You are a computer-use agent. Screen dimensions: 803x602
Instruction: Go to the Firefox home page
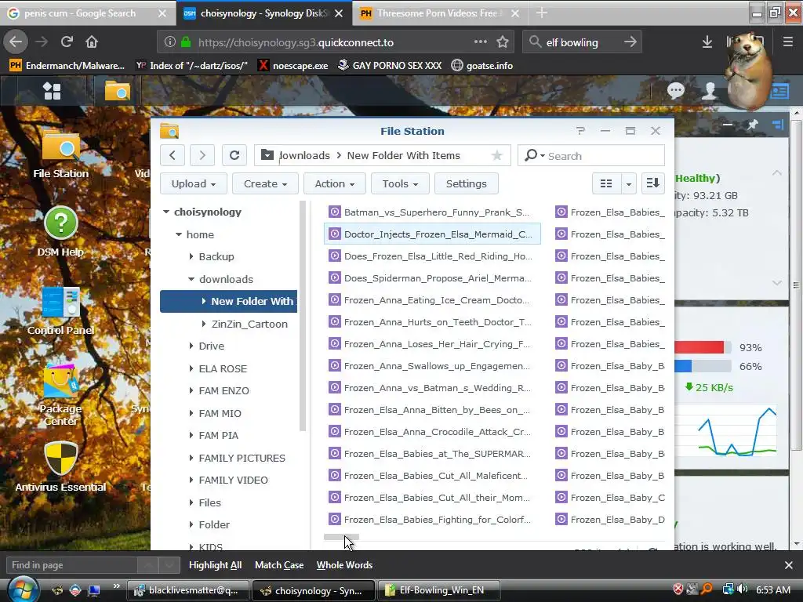point(92,42)
